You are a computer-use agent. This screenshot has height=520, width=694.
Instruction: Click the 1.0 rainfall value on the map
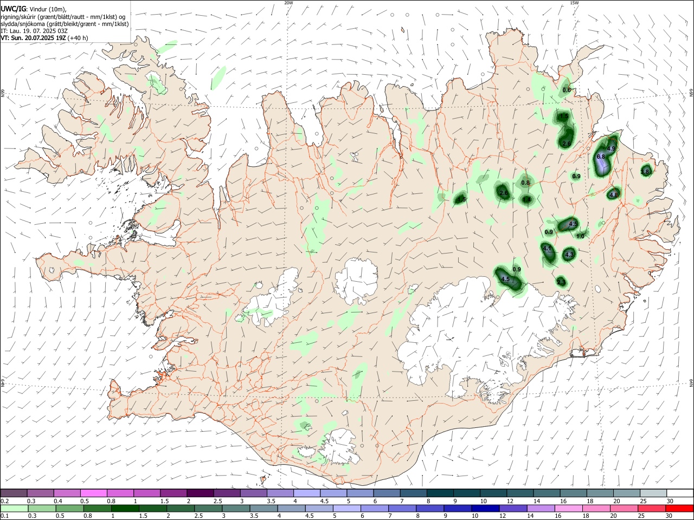[581, 236]
